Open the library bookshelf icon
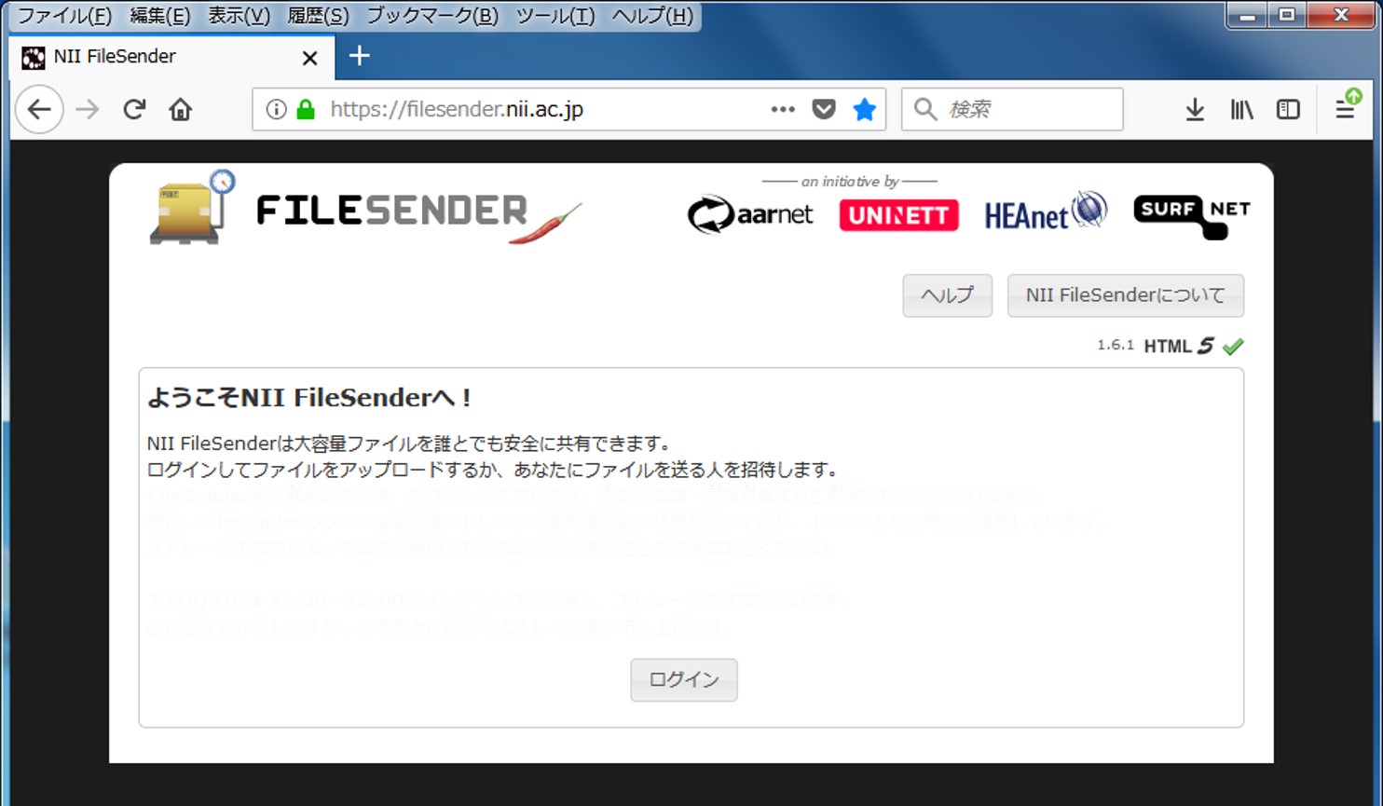Viewport: 1383px width, 806px height. [x=1241, y=110]
